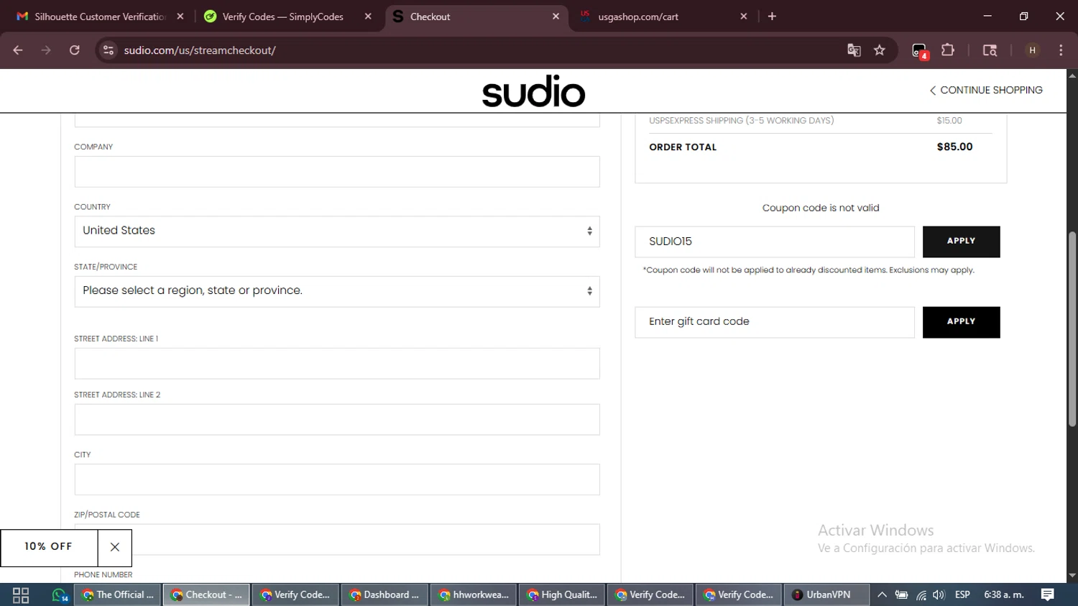1078x606 pixels.
Task: Open 'The Official...' Chrome taskbar window
Action: 119,595
